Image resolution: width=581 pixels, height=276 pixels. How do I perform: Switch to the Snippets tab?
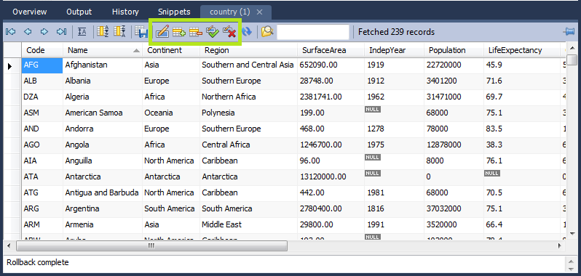click(x=174, y=12)
